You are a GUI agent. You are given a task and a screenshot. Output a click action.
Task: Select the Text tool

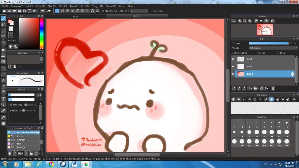tap(3, 99)
